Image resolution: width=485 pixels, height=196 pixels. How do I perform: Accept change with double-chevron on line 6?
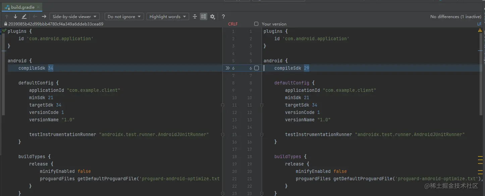228,68
